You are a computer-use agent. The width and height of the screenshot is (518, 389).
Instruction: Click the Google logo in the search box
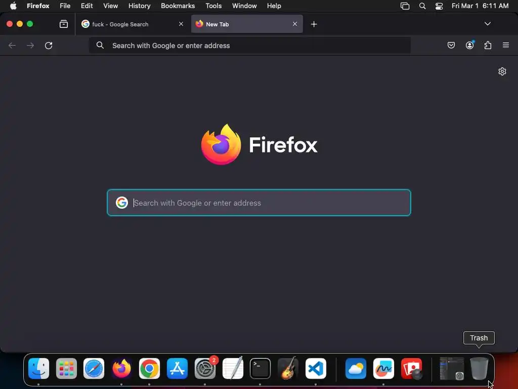[x=122, y=203]
